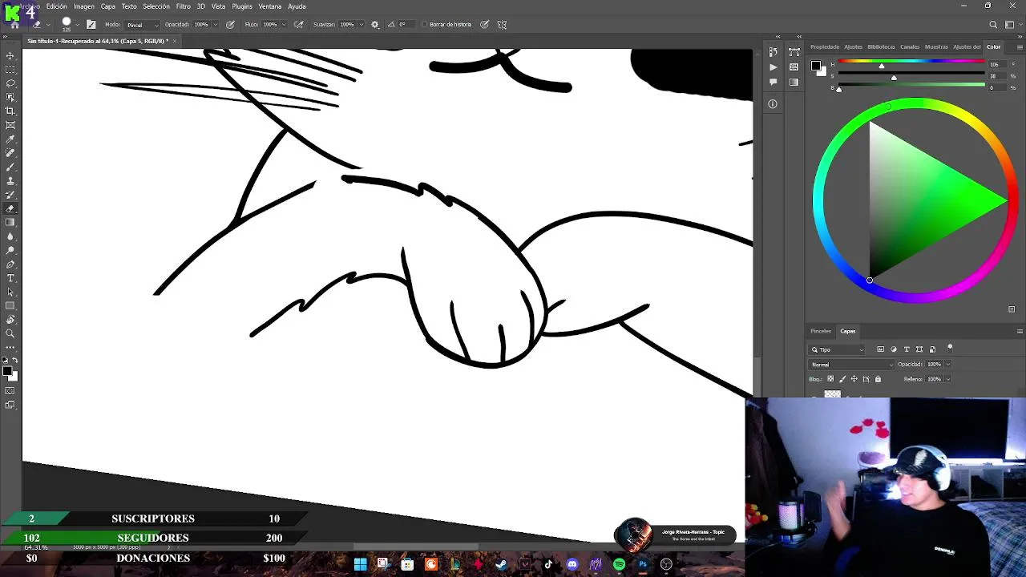Open the Modo Pincel dropdown
The width and height of the screenshot is (1026, 577).
pos(142,25)
